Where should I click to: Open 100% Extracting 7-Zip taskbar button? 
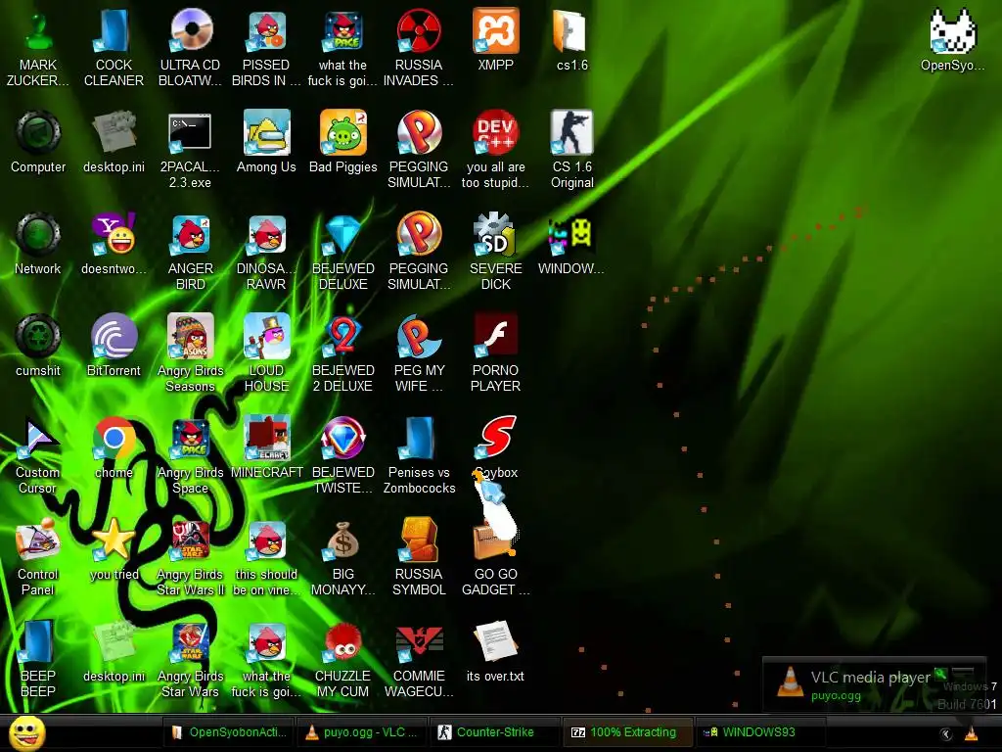pyautogui.click(x=626, y=732)
